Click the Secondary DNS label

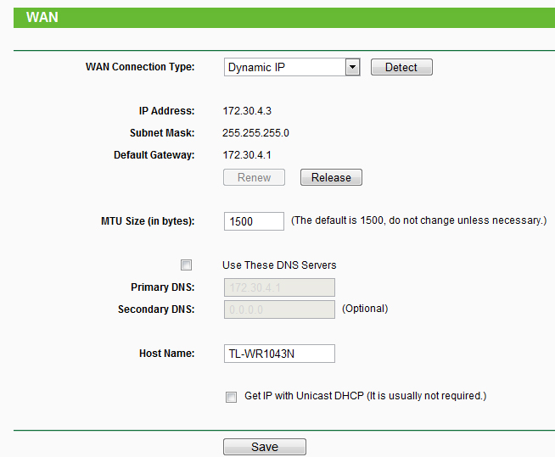point(156,309)
